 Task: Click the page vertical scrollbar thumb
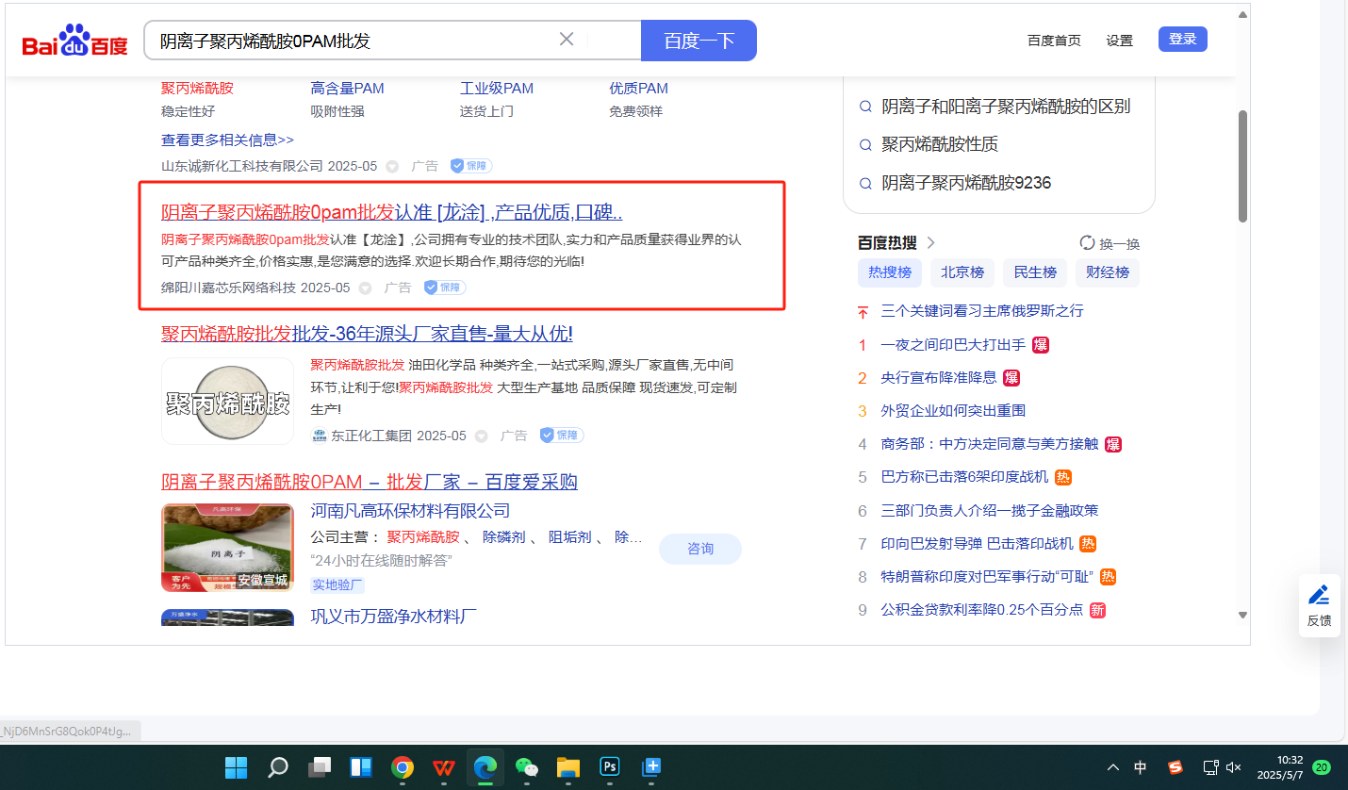[x=1242, y=166]
